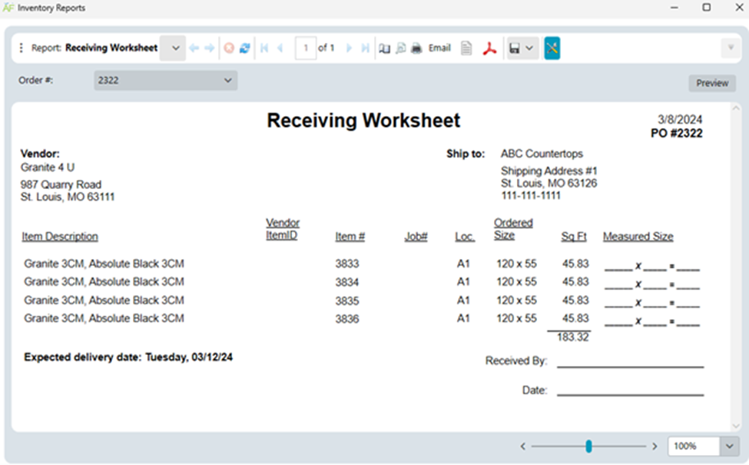Click the Measured Size column header

pos(638,237)
